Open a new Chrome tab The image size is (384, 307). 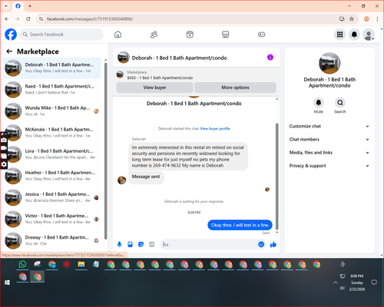[x=30, y=5]
